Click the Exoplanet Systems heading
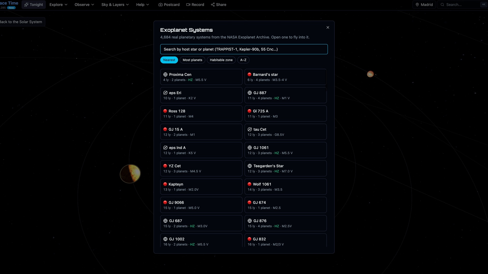Screen dimensions: 488x274 tap(186, 30)
